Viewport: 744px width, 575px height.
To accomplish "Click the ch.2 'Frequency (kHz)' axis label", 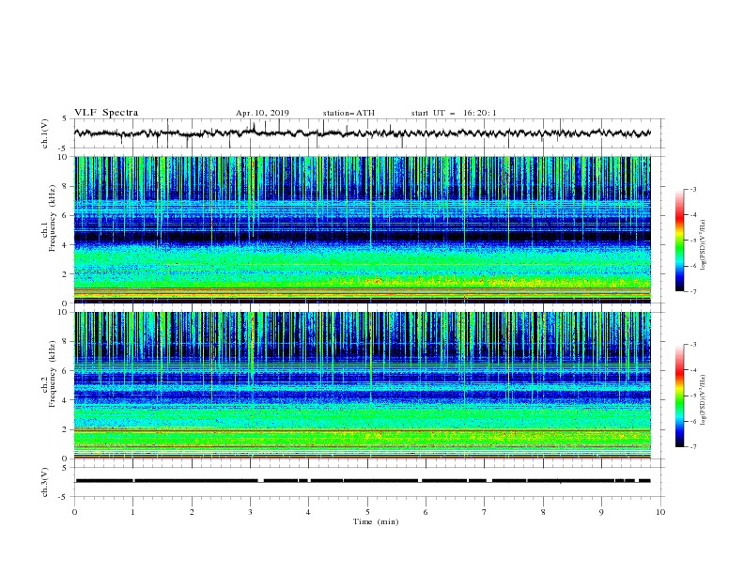I will 53,374.
